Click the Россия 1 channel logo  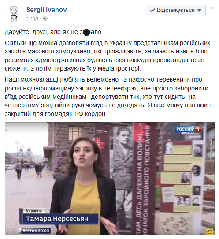[188, 129]
